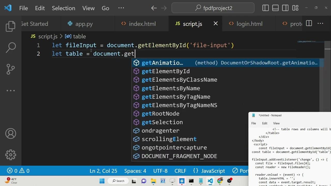Select getElementById from the suggestion list
331x186 pixels.
click(165, 71)
